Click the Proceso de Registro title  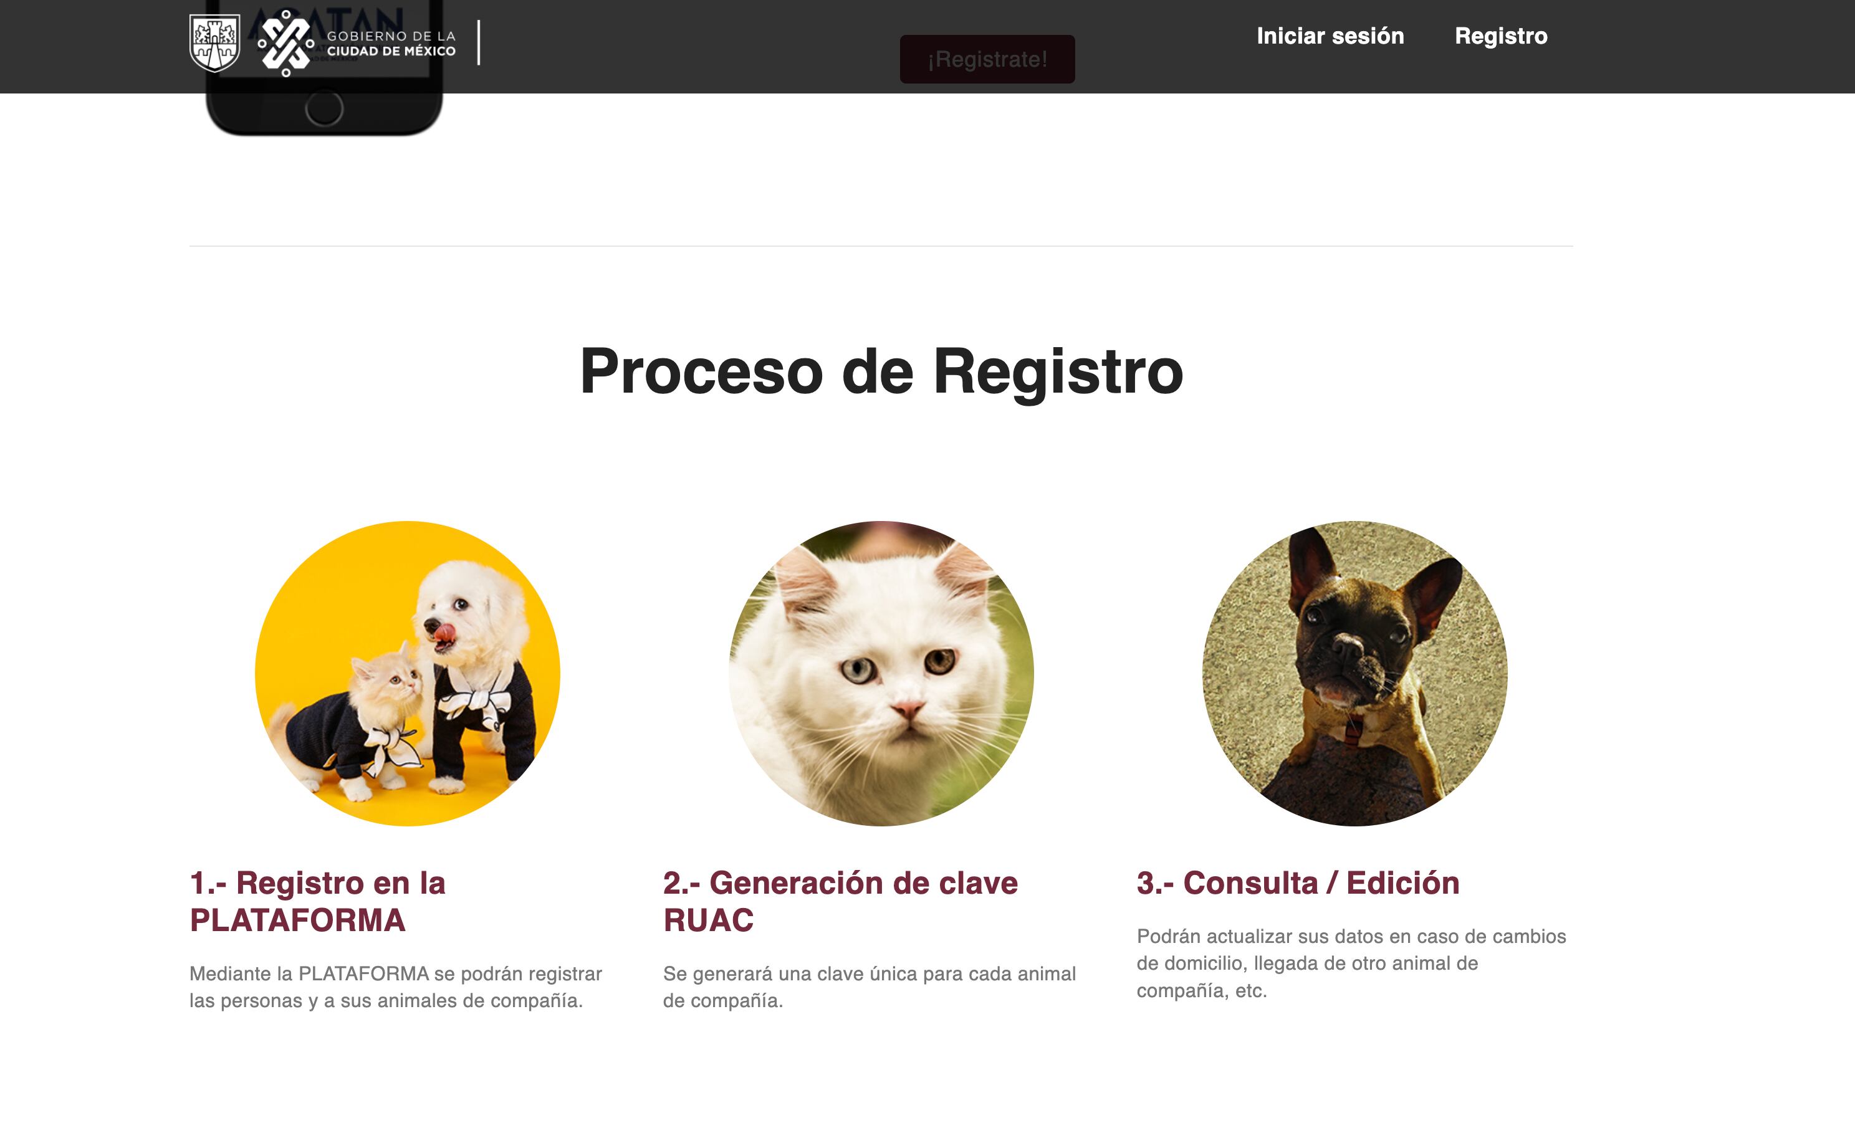tap(881, 371)
